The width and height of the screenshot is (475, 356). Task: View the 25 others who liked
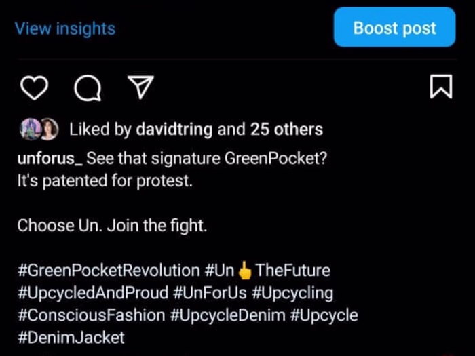(286, 129)
